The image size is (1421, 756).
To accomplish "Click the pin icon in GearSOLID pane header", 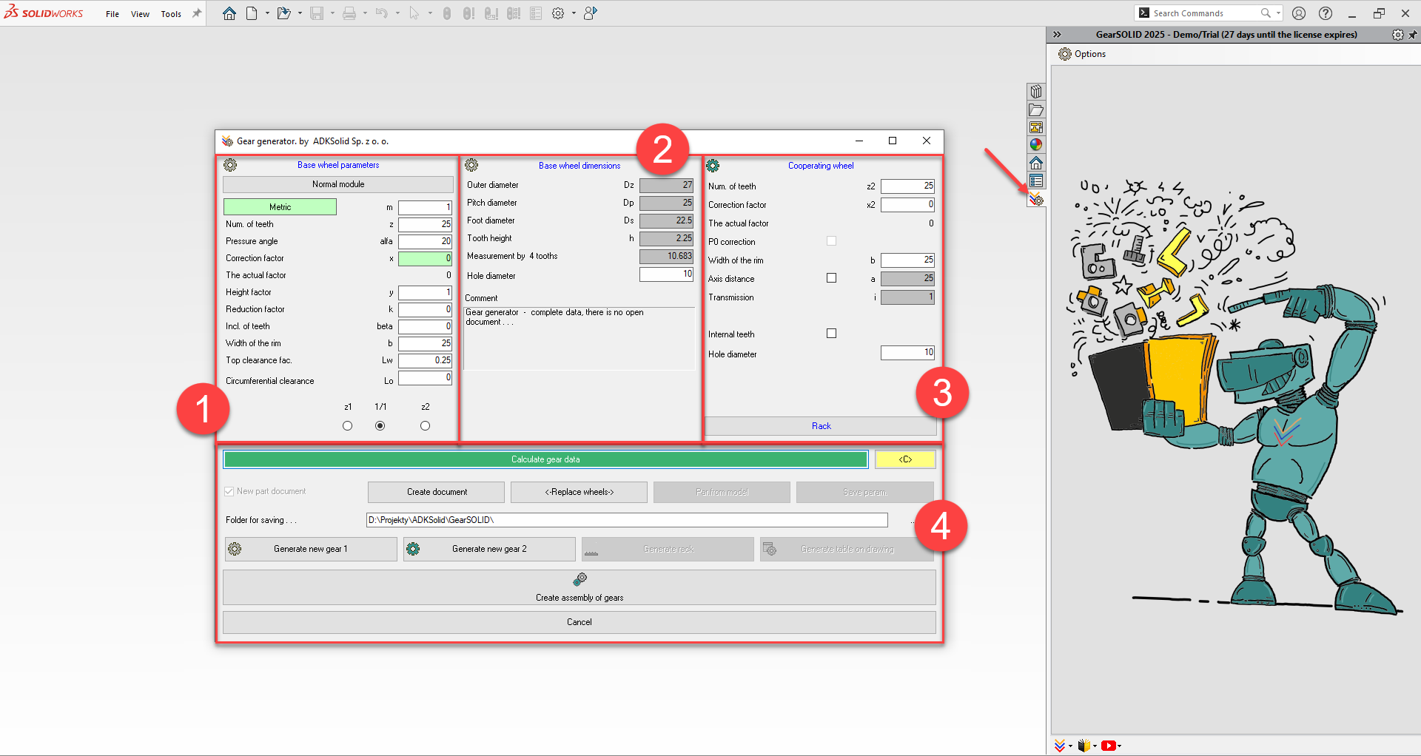I will (x=1413, y=35).
